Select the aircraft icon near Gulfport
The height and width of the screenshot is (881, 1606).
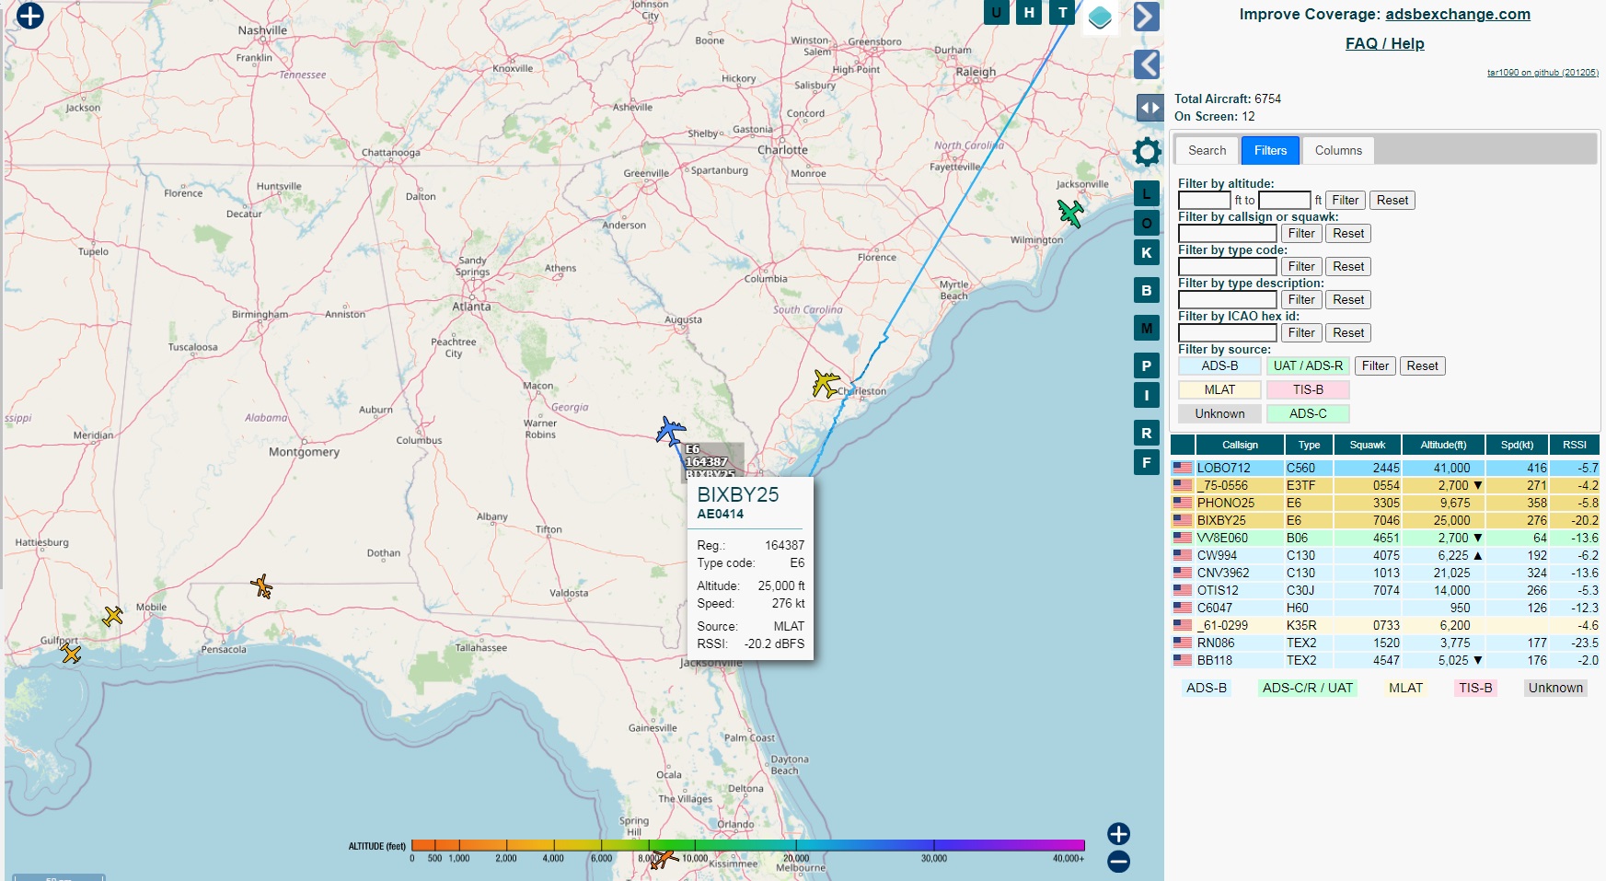tap(71, 653)
